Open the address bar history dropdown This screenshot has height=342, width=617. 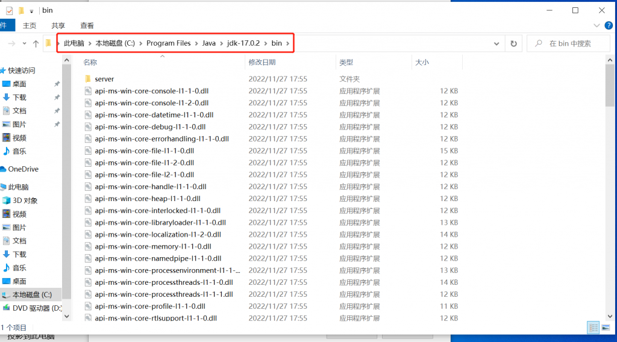click(x=496, y=43)
